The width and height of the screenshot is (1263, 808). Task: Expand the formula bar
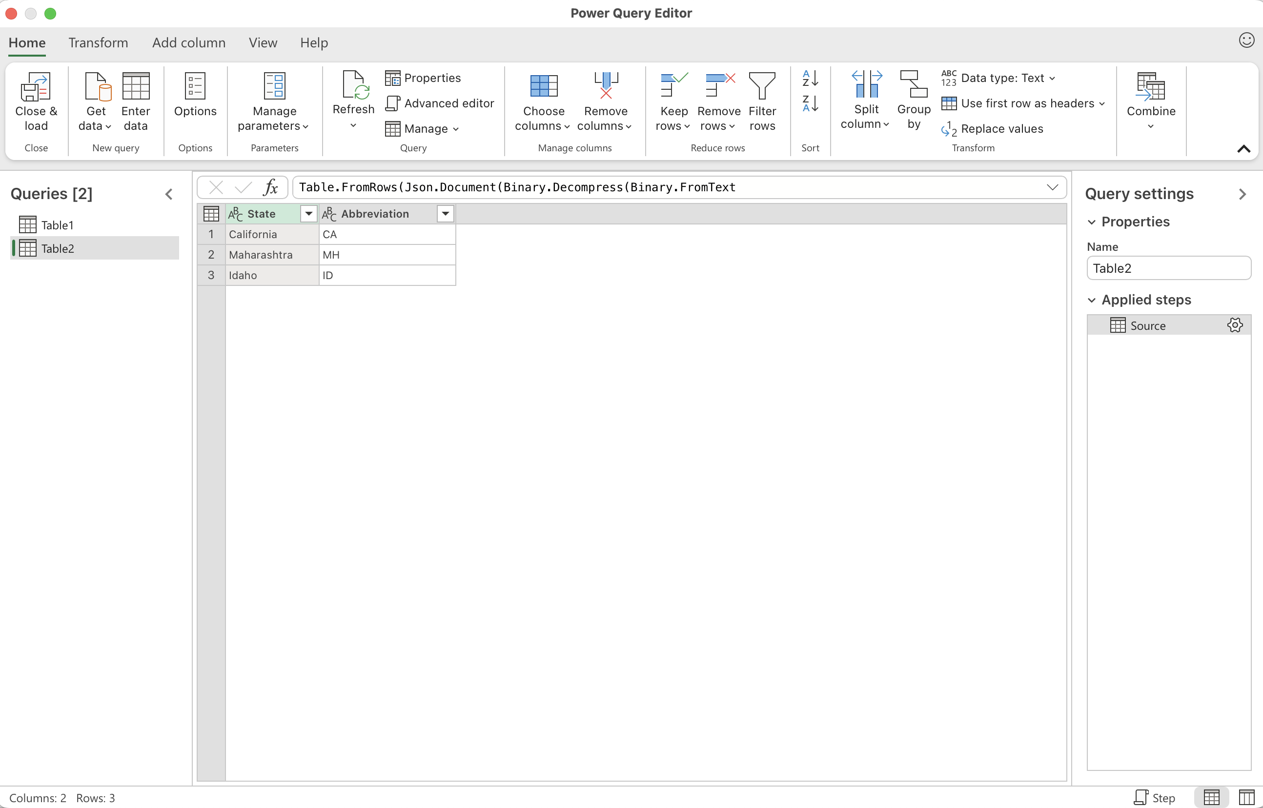[x=1052, y=187]
